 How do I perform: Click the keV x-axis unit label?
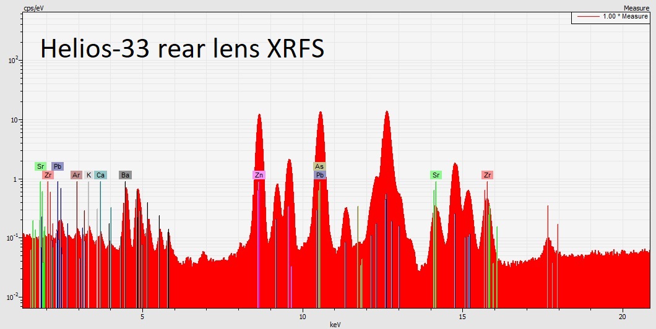pos(335,325)
